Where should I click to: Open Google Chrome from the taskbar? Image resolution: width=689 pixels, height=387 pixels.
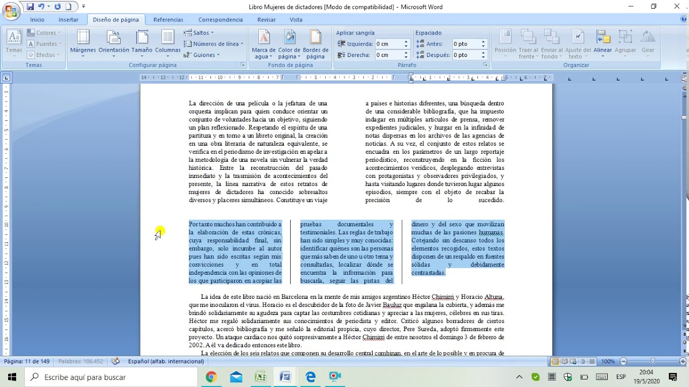(x=211, y=377)
